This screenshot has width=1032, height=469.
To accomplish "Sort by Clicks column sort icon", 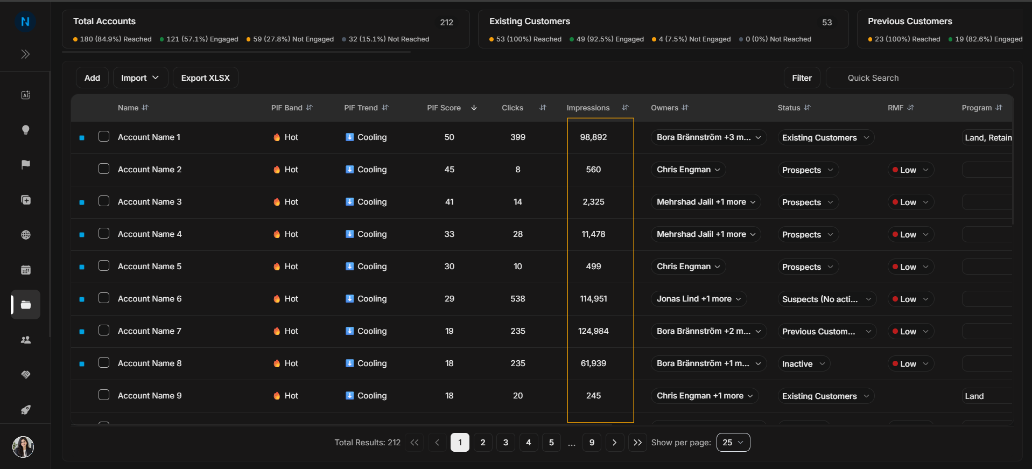I will point(543,108).
